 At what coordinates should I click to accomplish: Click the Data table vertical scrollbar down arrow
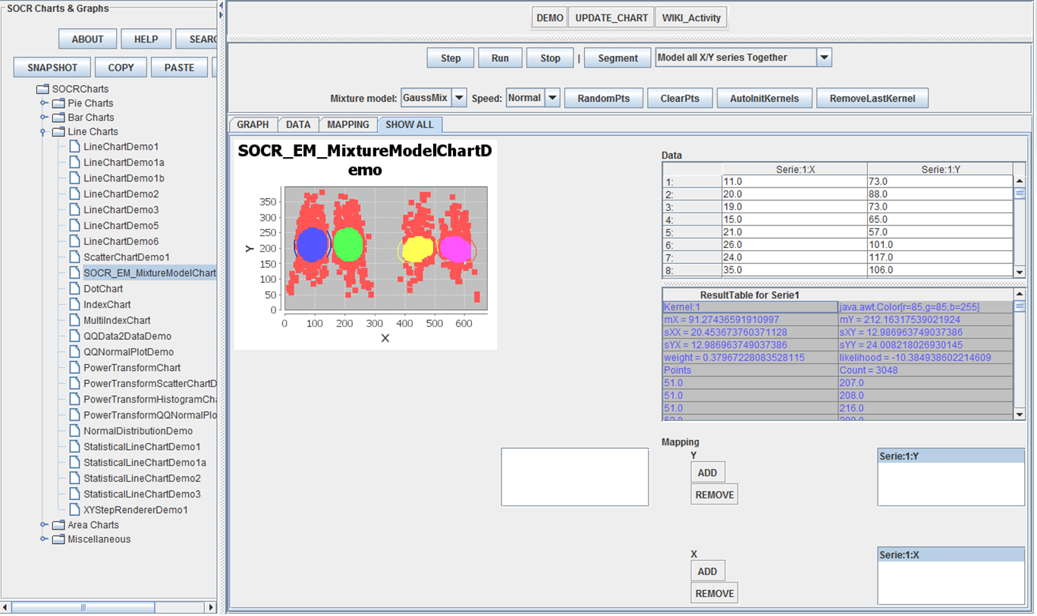coord(1020,272)
